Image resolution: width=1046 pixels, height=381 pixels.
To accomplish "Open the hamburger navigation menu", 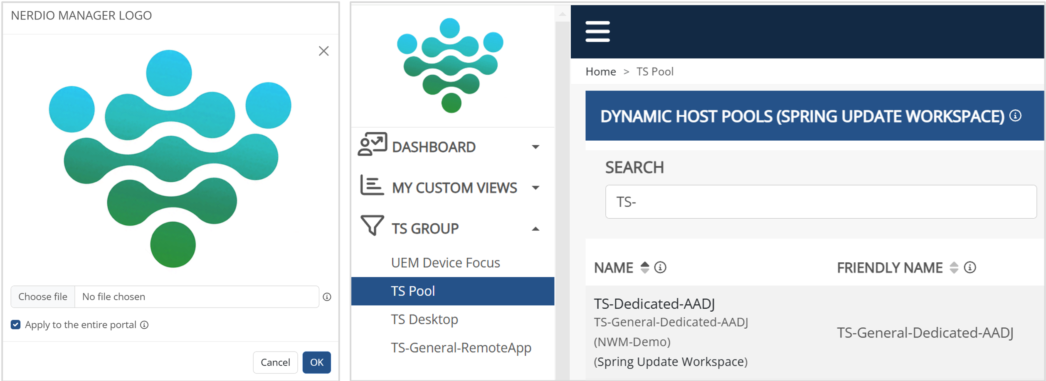I will 597,32.
